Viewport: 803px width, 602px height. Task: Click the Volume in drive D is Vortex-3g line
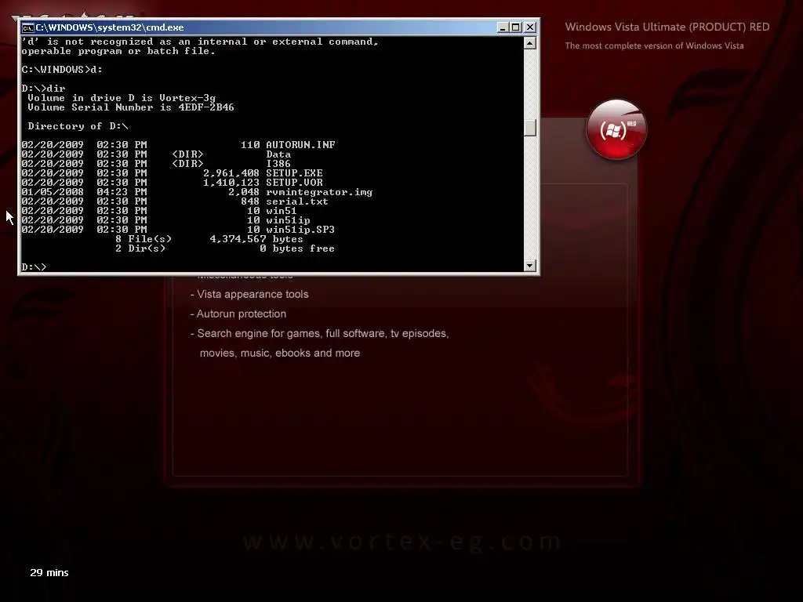pyautogui.click(x=122, y=98)
